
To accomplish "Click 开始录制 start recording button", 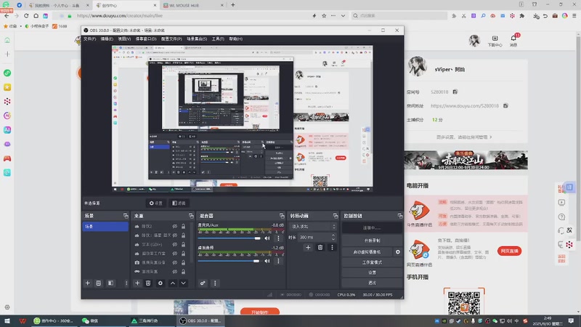I will tap(372, 241).
